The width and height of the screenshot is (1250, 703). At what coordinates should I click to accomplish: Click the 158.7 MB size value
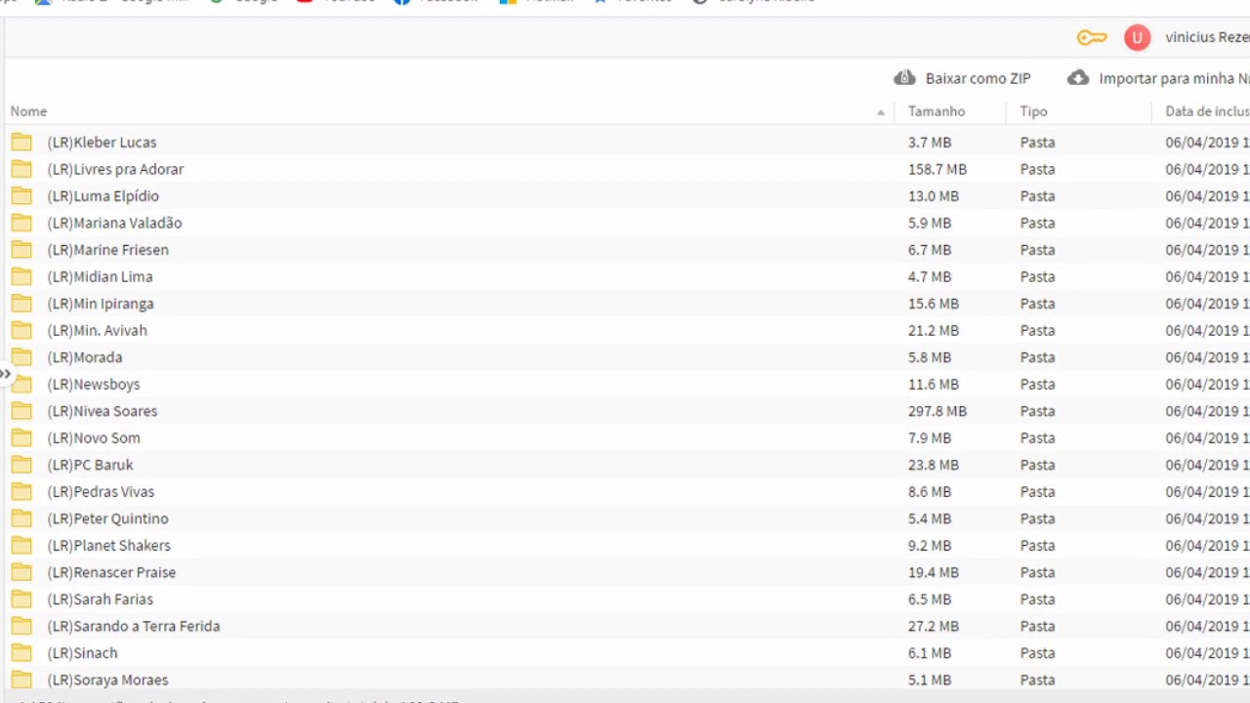click(x=937, y=169)
